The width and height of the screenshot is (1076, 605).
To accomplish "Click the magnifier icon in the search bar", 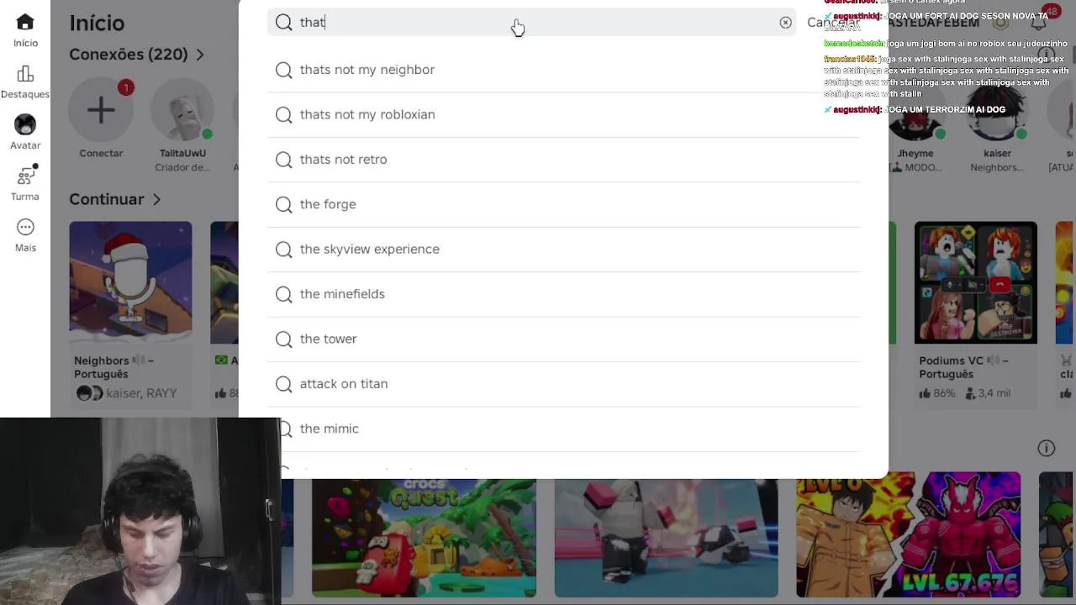I will click(284, 23).
